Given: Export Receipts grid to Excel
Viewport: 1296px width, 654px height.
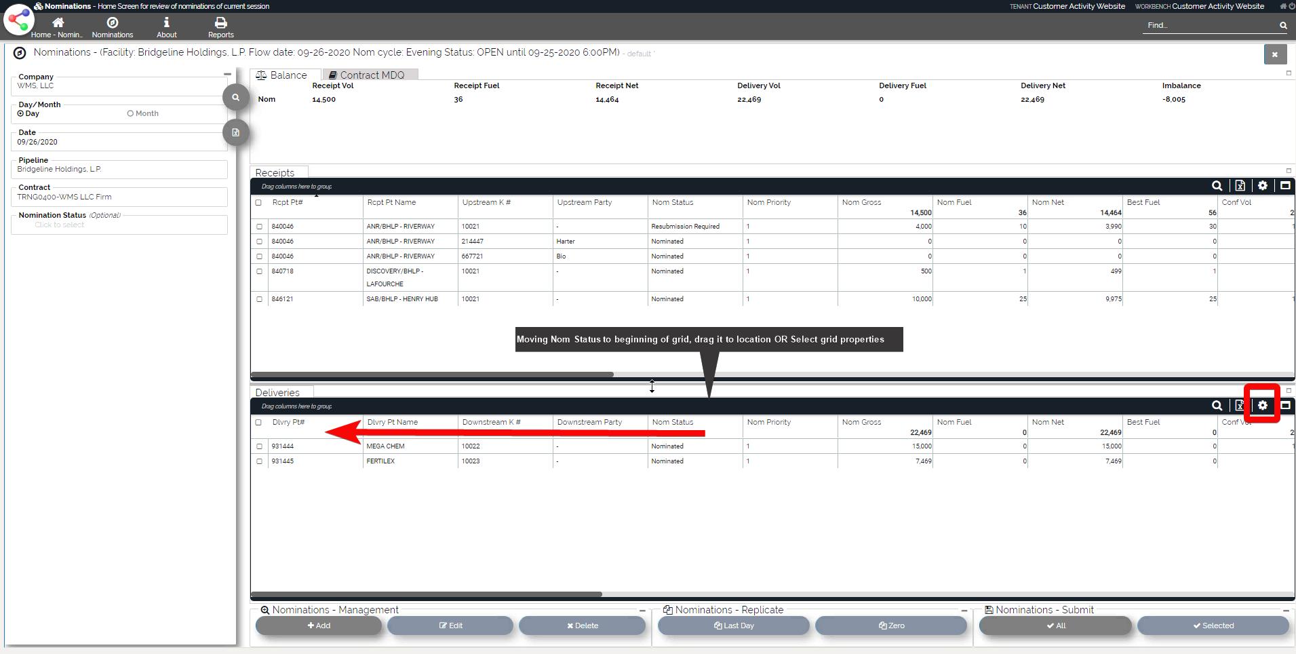Looking at the screenshot, I should [1240, 186].
